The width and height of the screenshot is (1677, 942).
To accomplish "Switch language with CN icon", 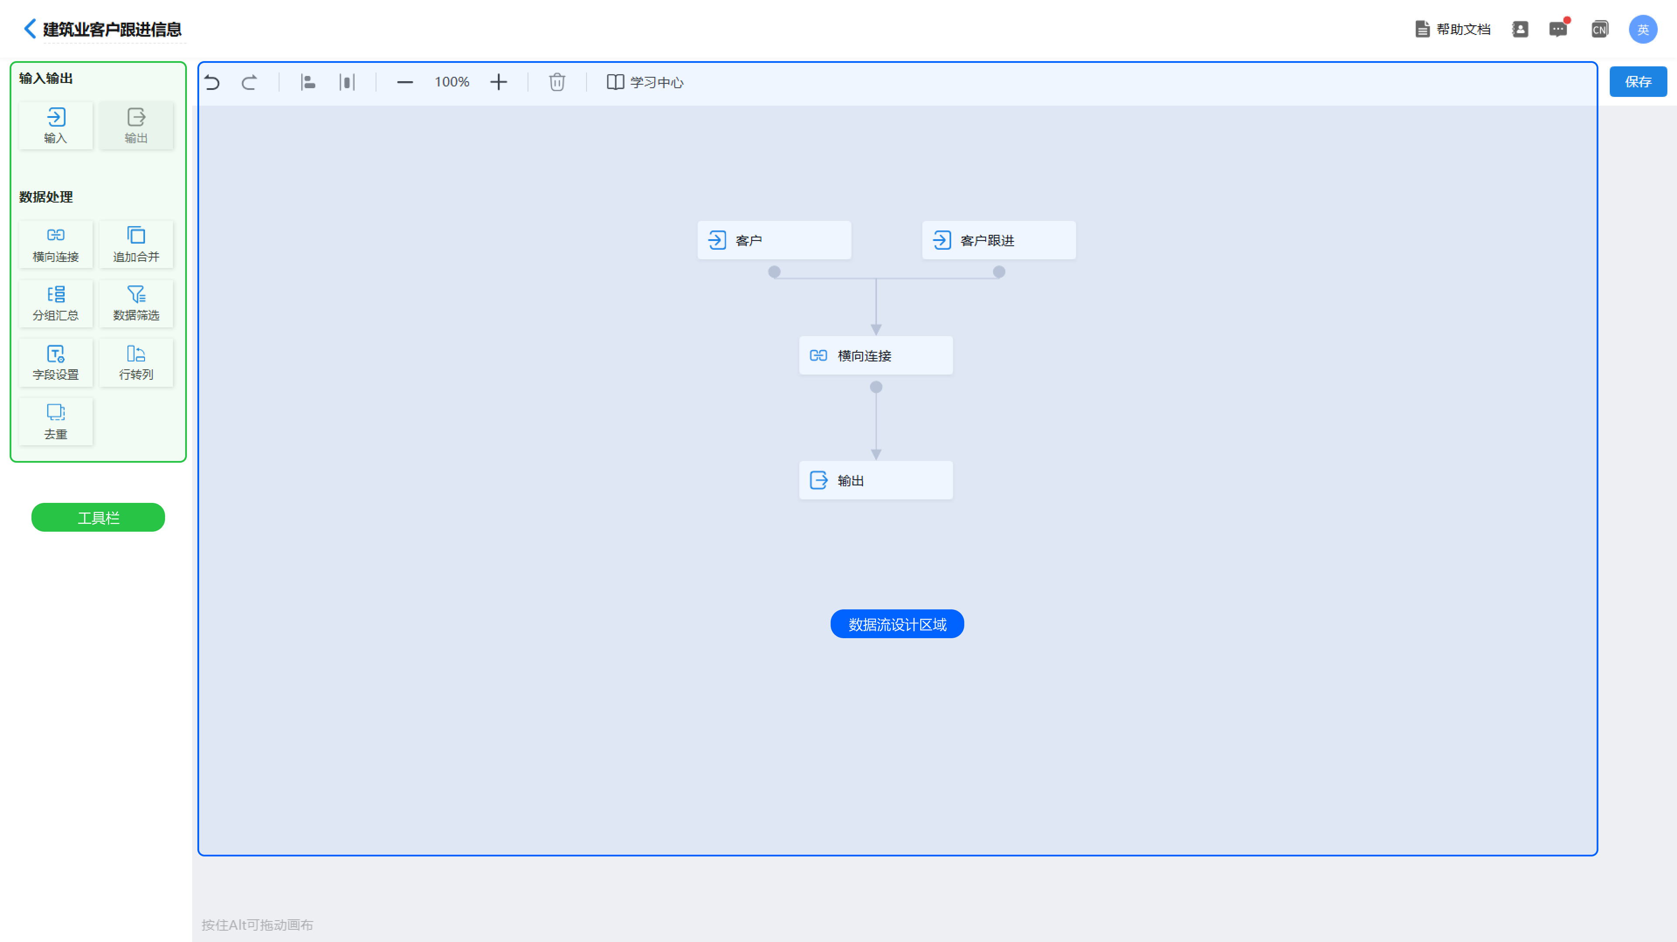I will (x=1600, y=29).
